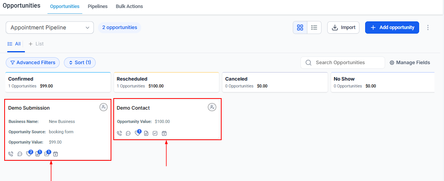This screenshot has width=444, height=181.
Task: Open tasks icon on Demo Submission card
Action: pos(47,154)
